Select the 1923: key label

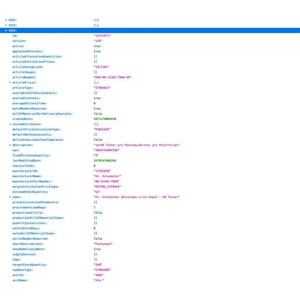(x=12, y=25)
